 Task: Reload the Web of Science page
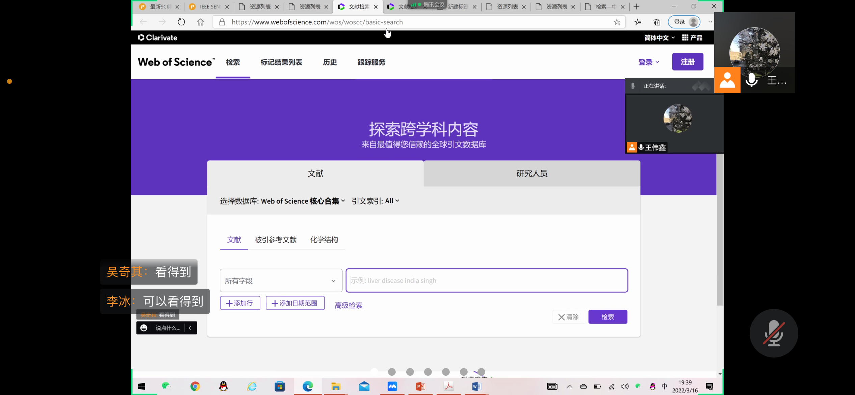181,22
